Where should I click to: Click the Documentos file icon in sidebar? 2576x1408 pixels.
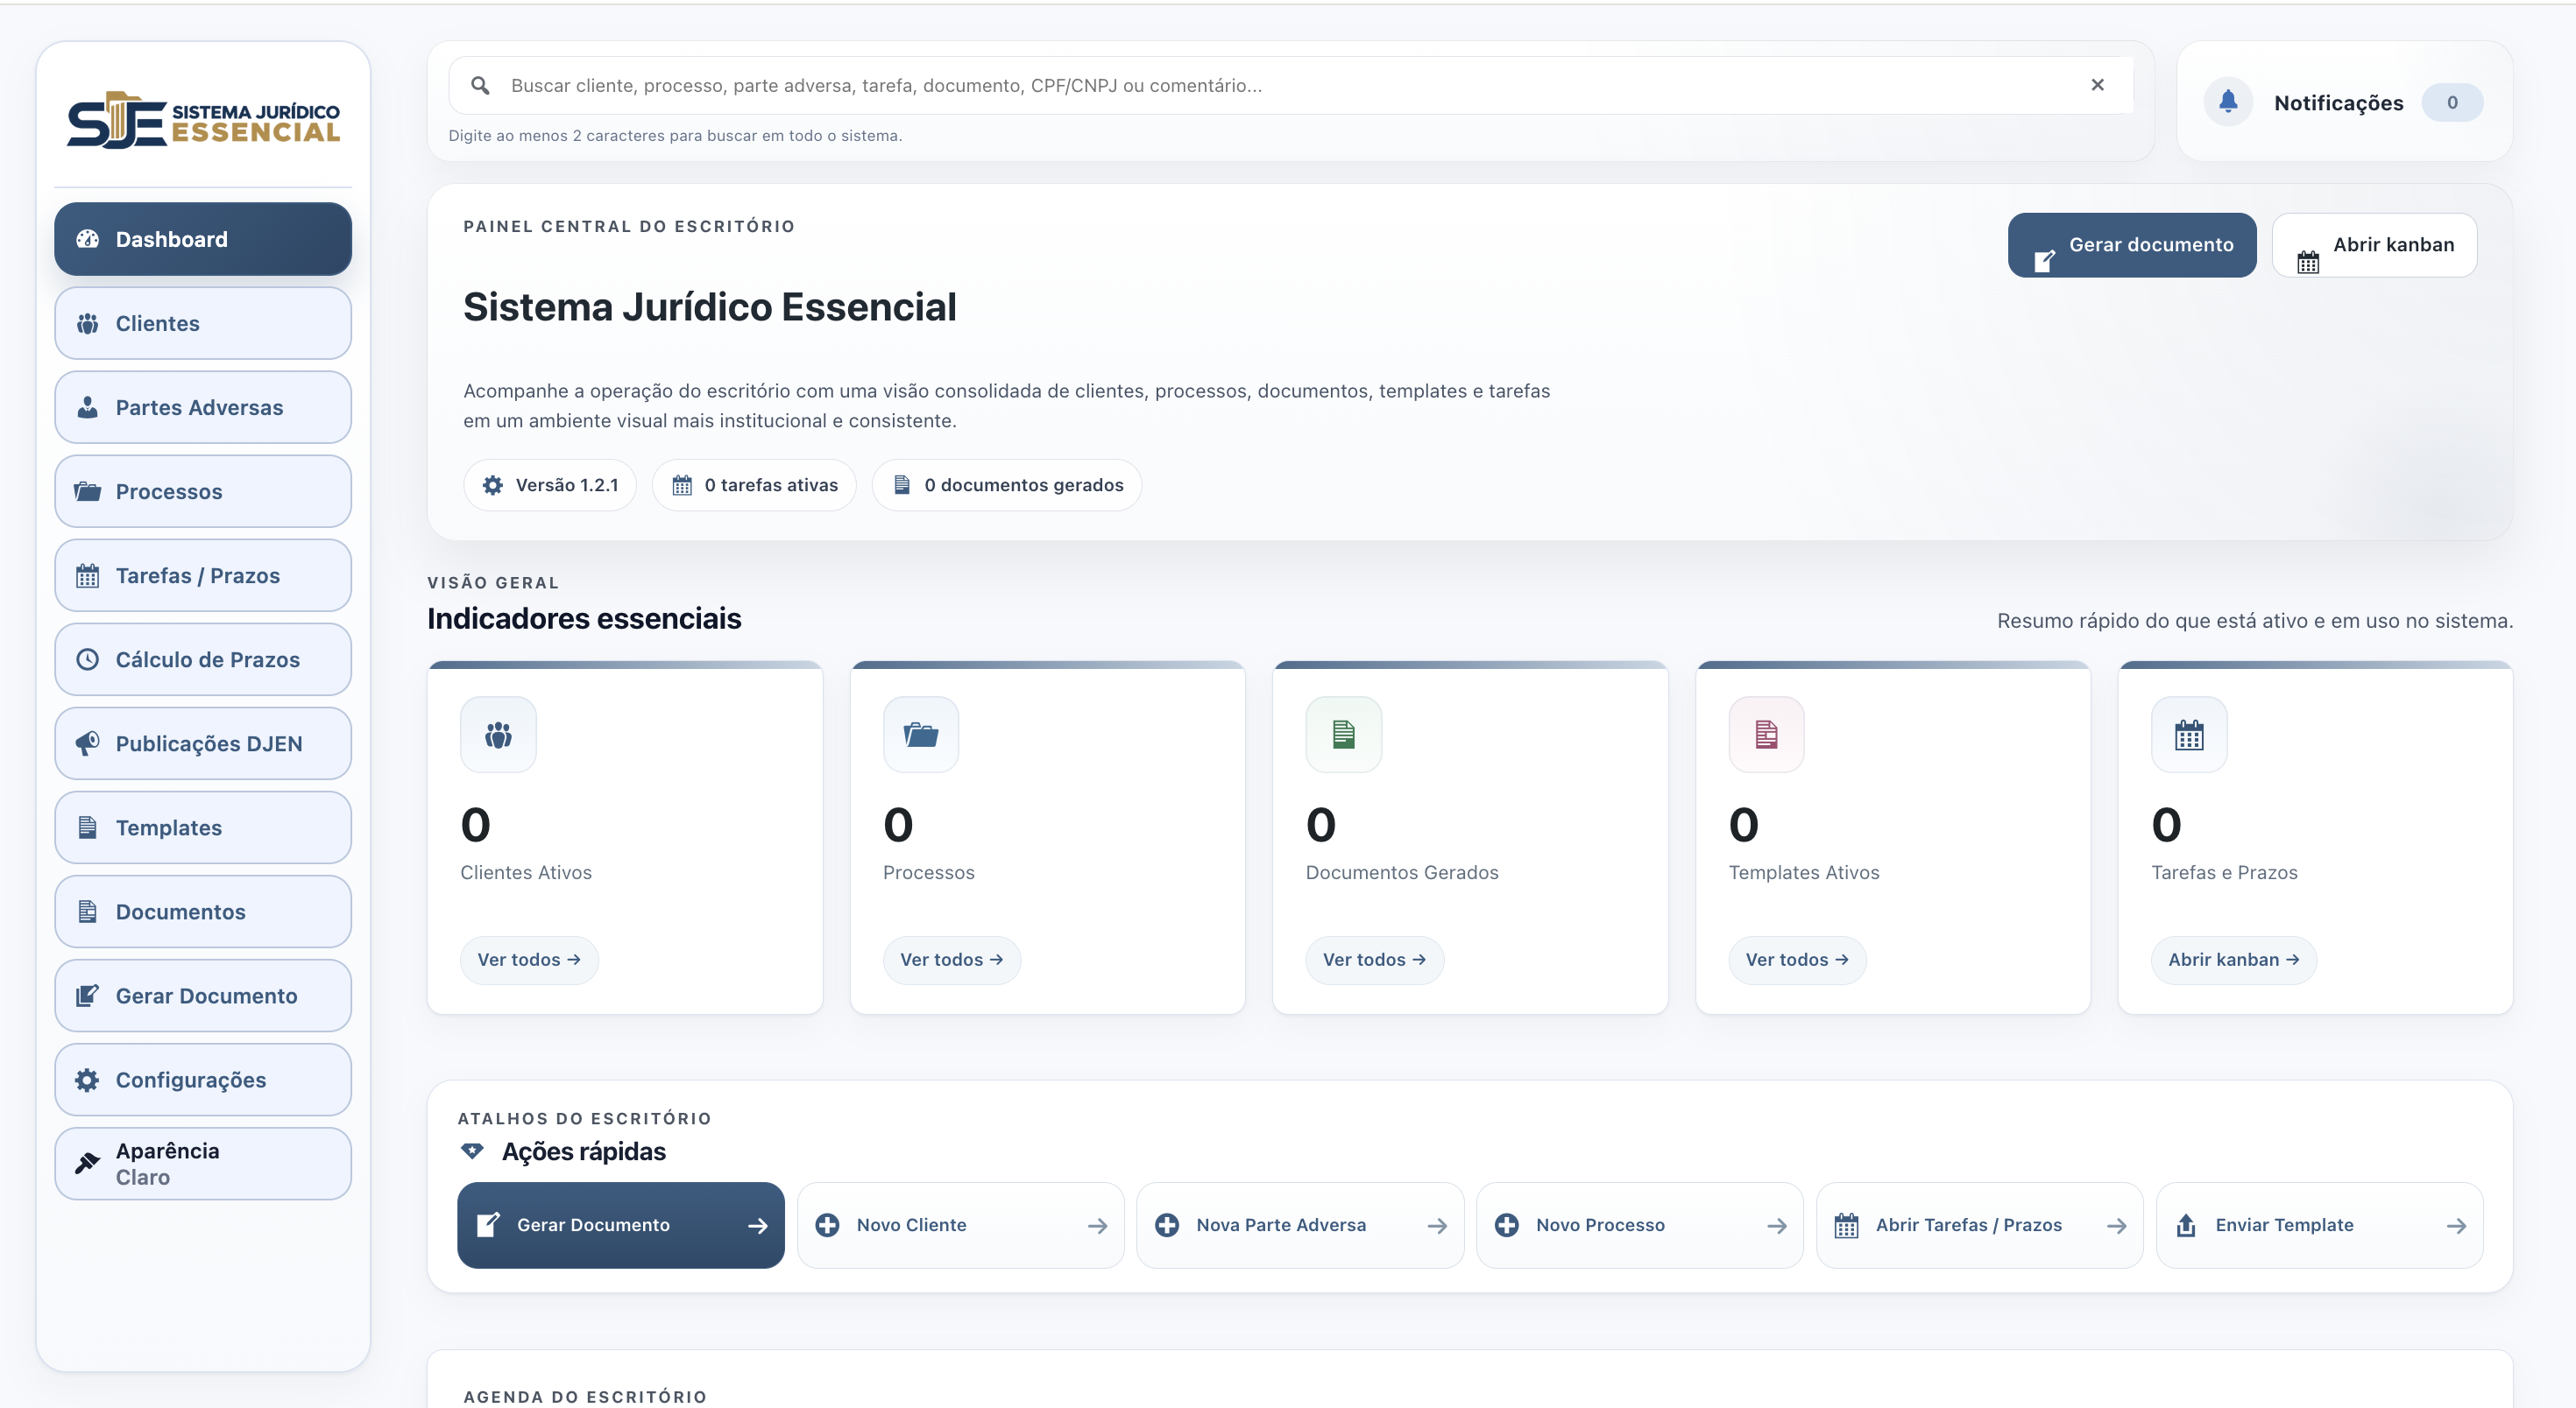tap(88, 912)
